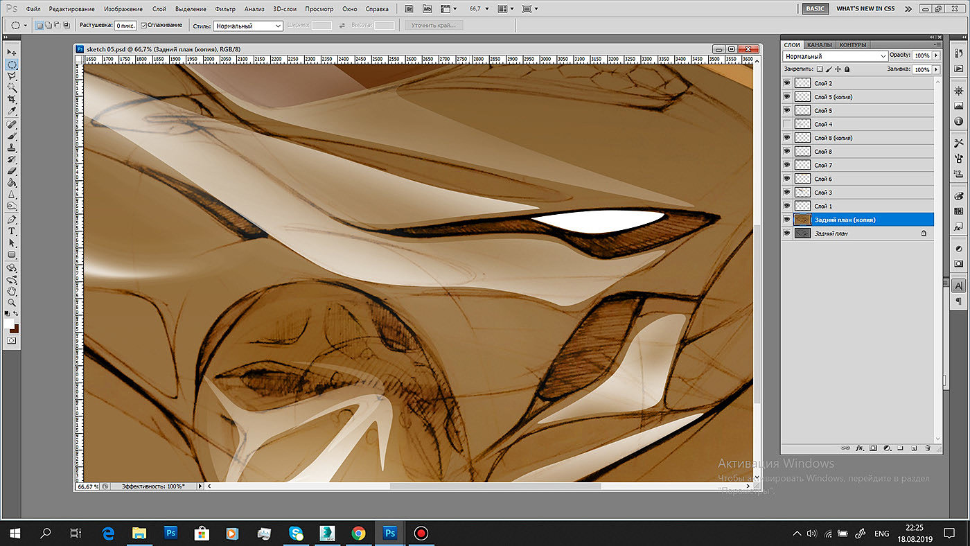970x546 pixels.
Task: Open the Фильтр menu
Action: [x=224, y=9]
